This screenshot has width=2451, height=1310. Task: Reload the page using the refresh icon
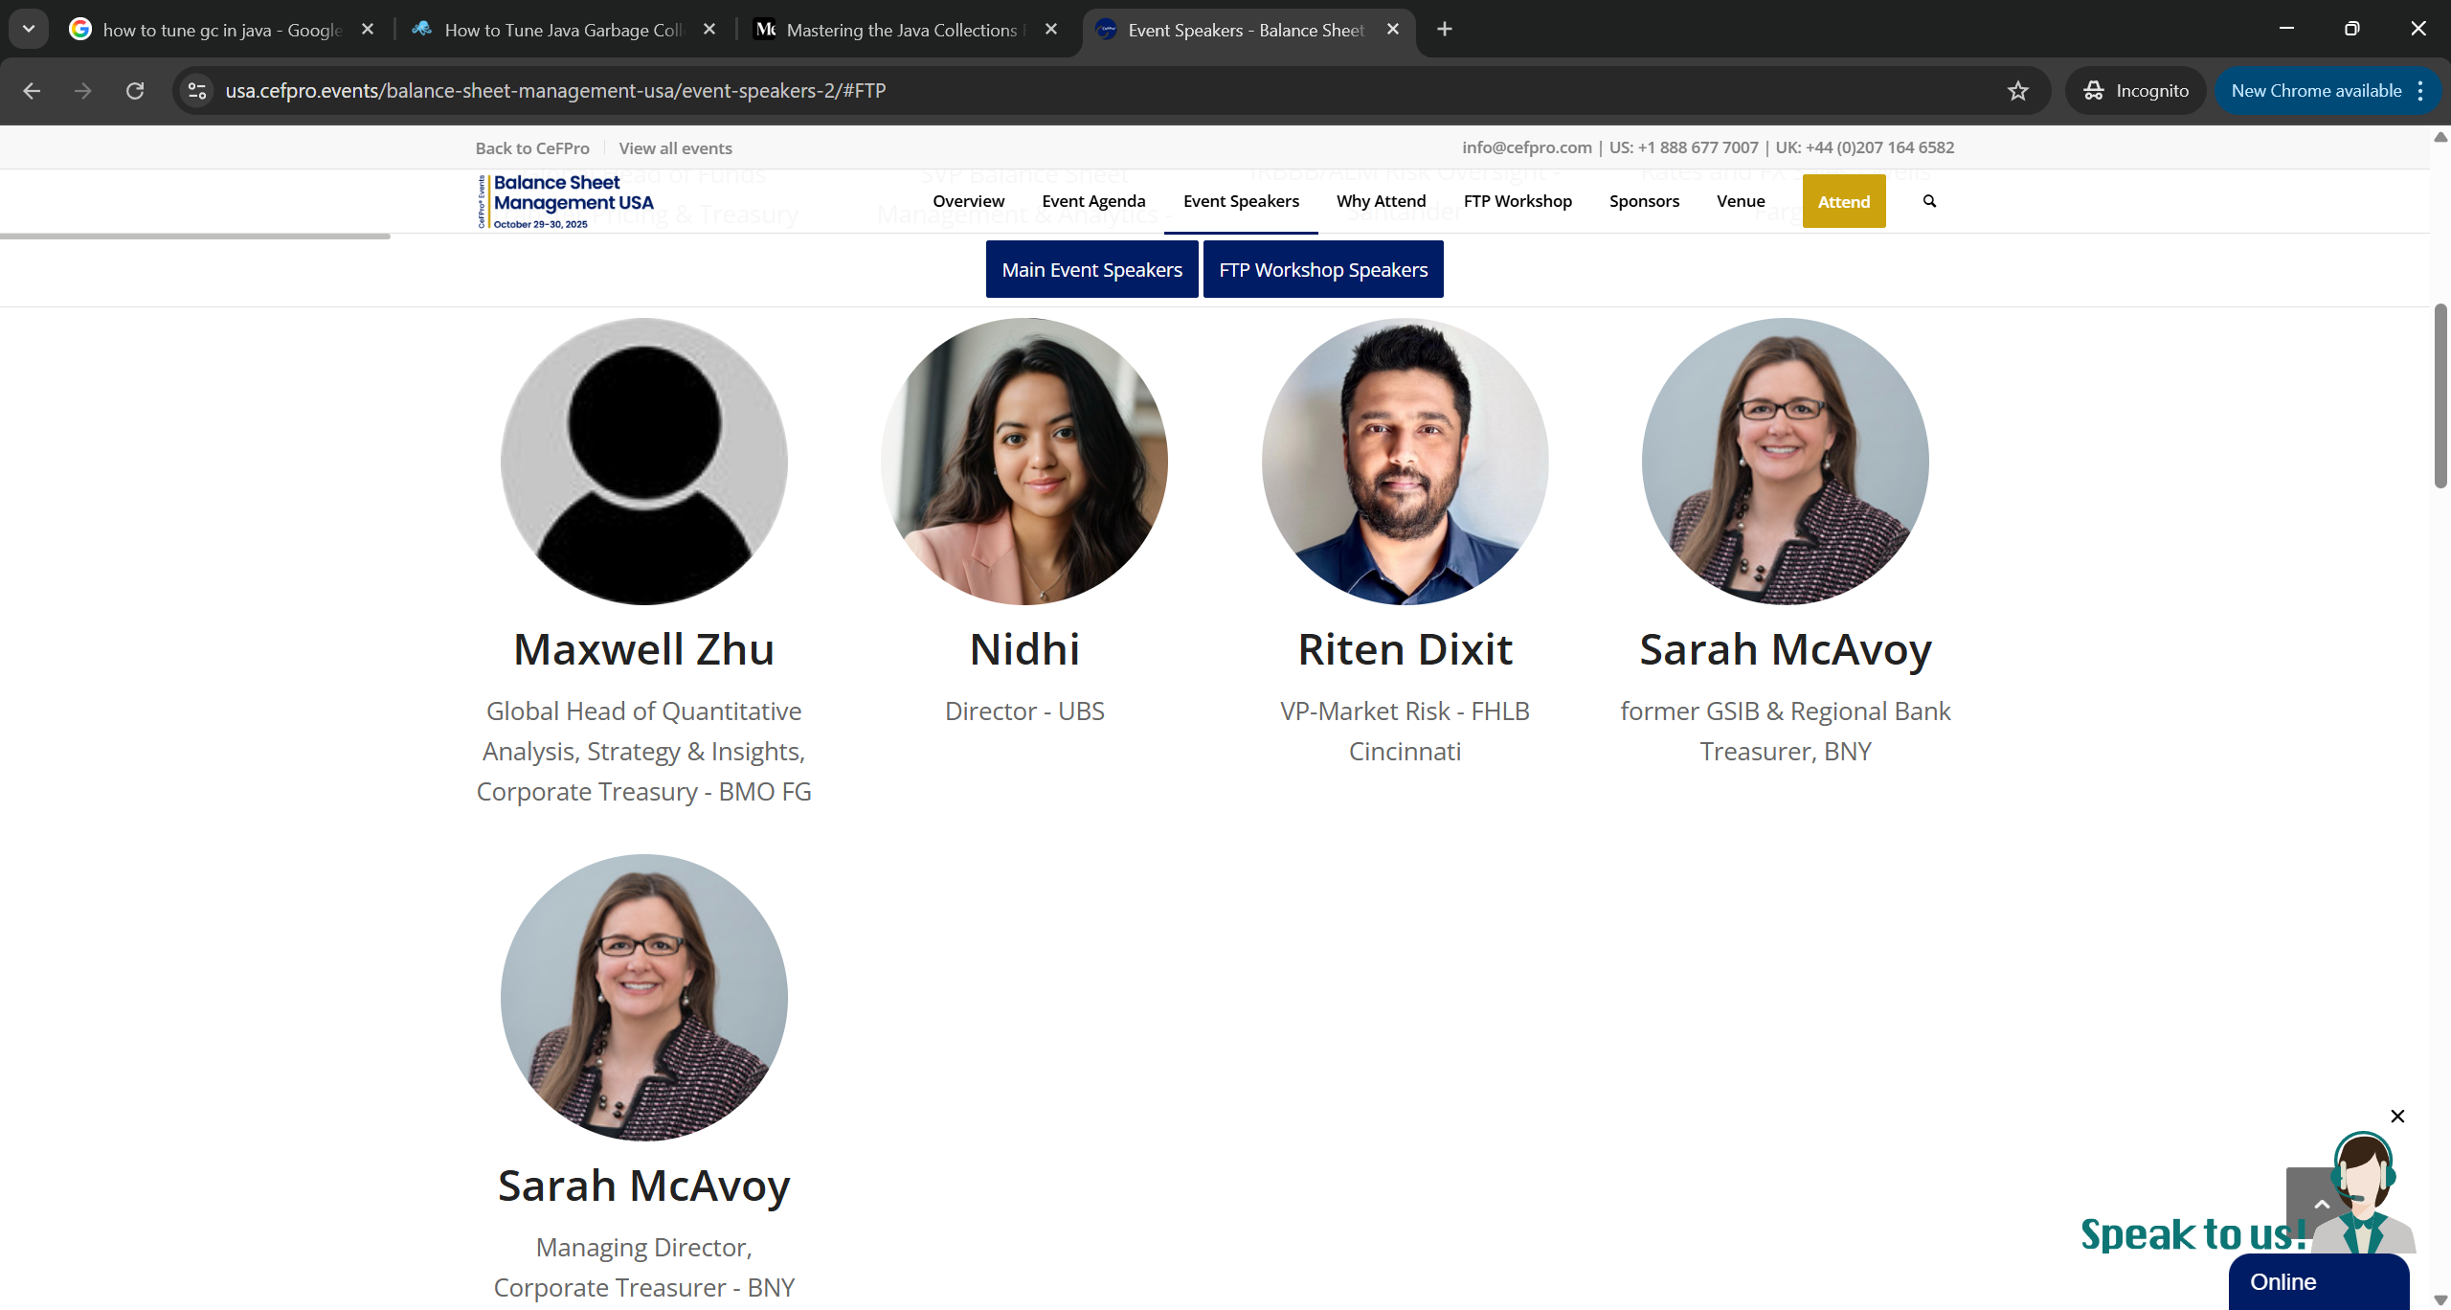click(135, 91)
